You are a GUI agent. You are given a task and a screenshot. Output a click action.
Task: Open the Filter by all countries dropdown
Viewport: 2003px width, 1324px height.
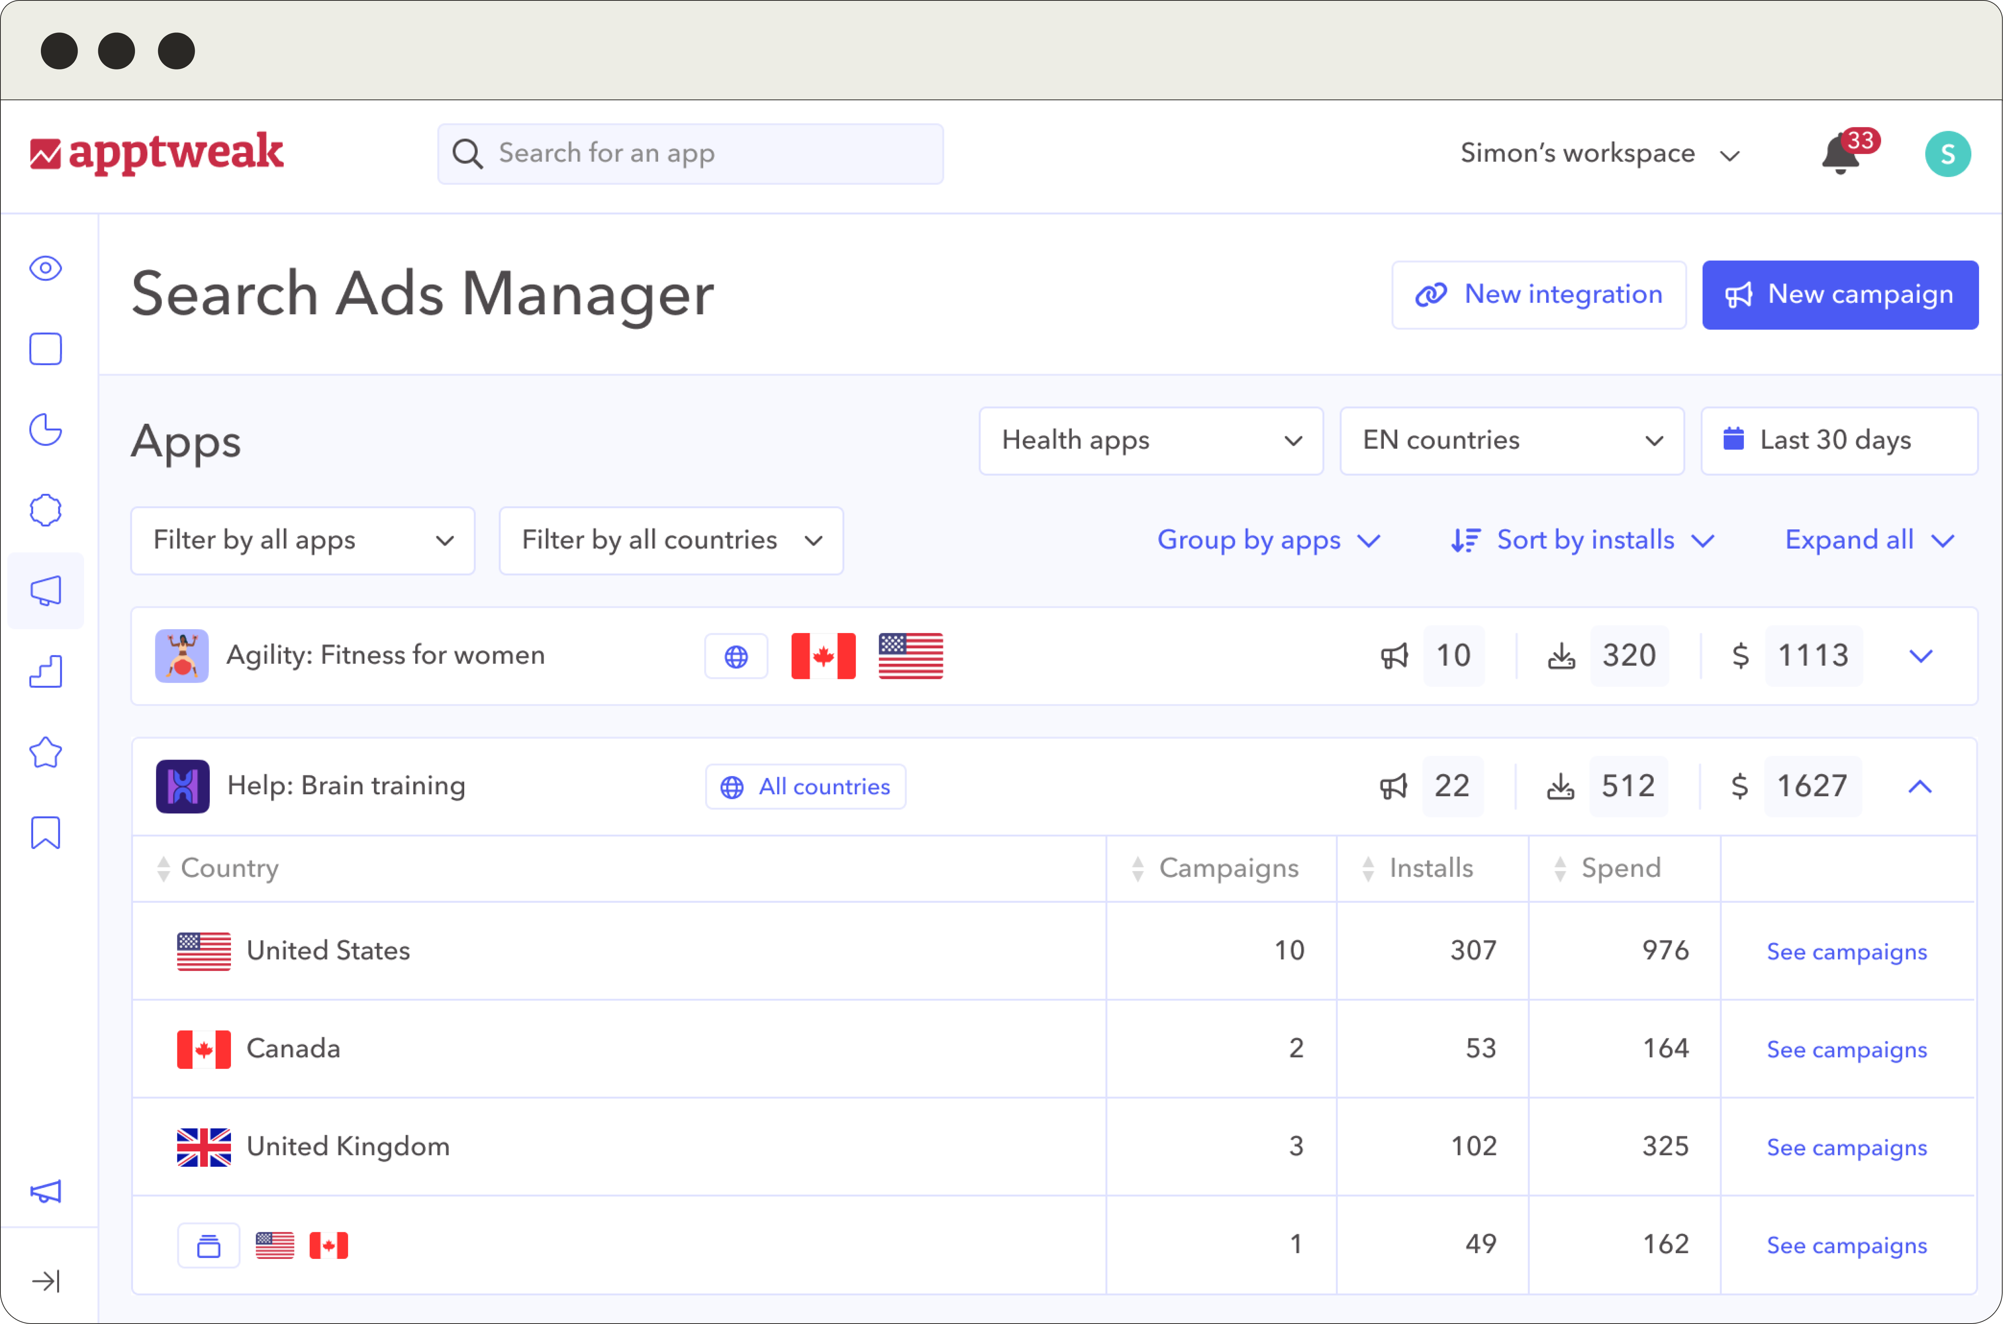point(670,541)
